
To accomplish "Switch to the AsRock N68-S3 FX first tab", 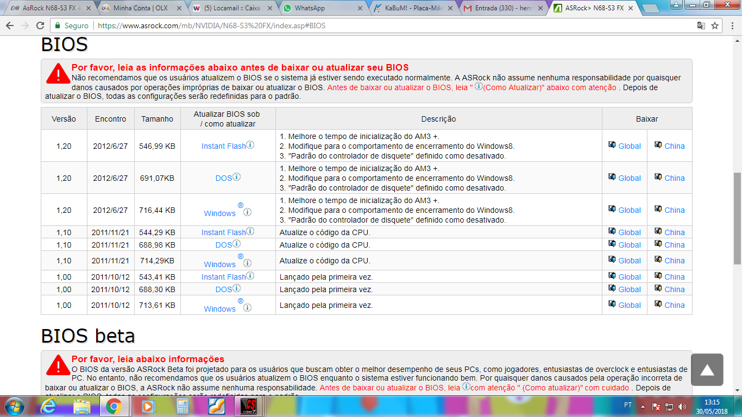I will (x=48, y=8).
